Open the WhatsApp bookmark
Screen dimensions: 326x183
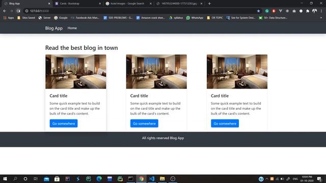tap(195, 18)
